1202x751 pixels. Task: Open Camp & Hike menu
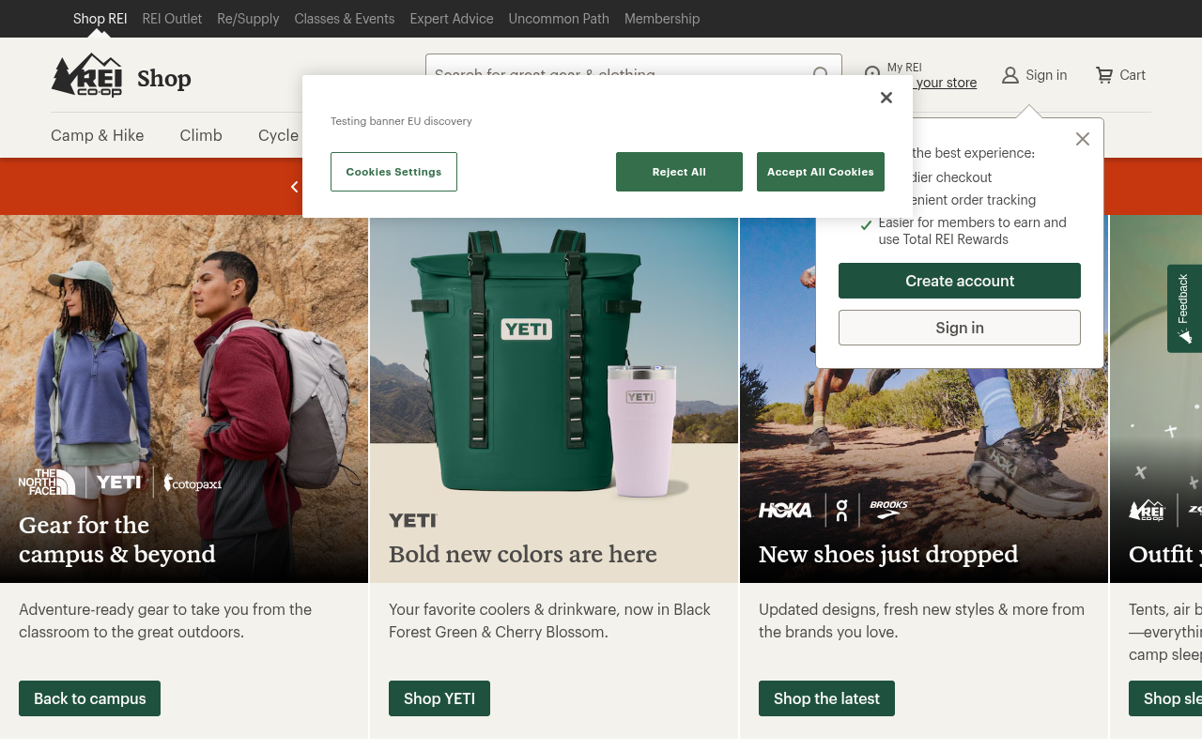(x=98, y=135)
